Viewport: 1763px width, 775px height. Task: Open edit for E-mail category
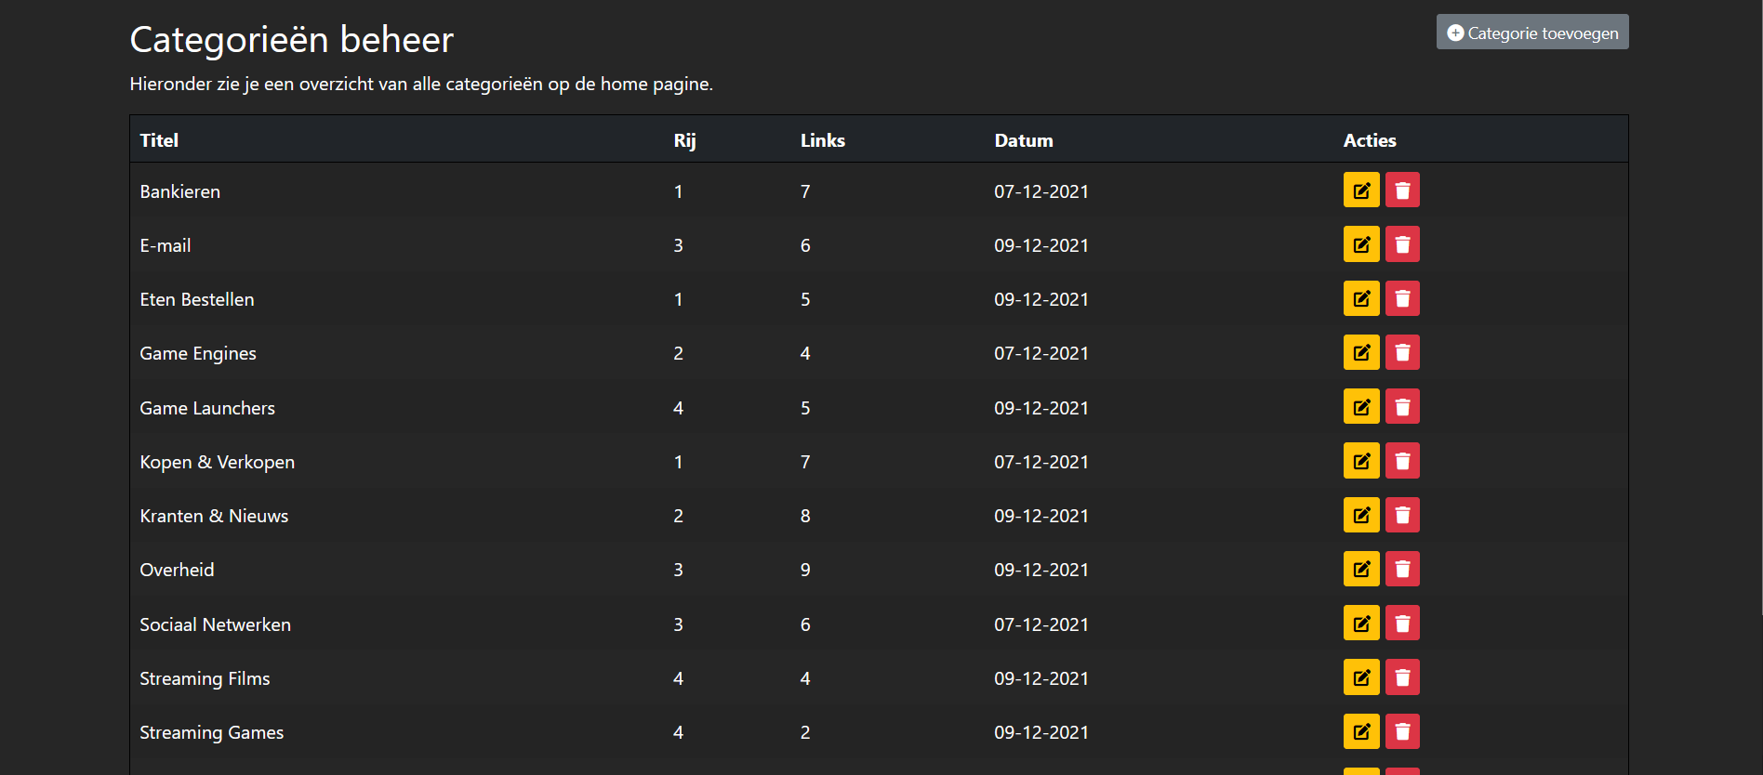click(x=1361, y=244)
